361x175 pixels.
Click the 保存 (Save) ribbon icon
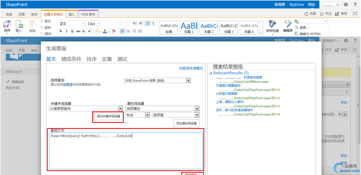7,24
